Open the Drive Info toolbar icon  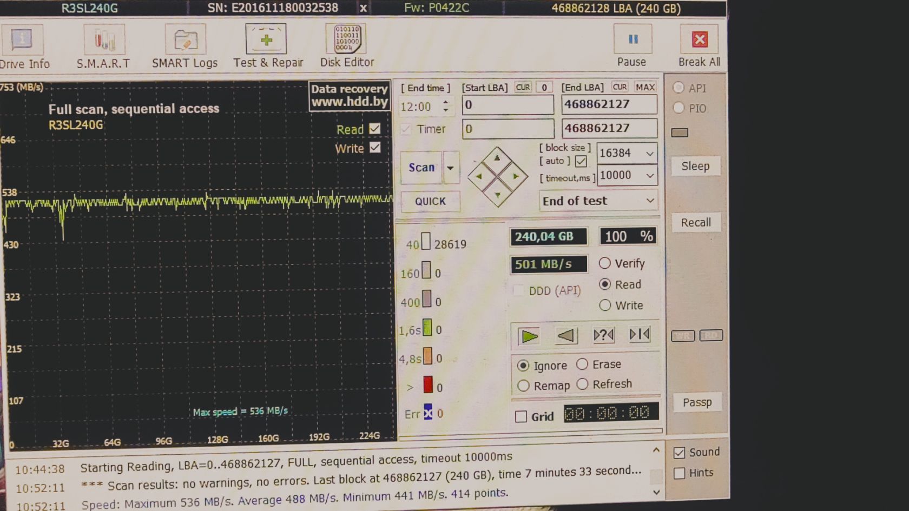coord(22,39)
